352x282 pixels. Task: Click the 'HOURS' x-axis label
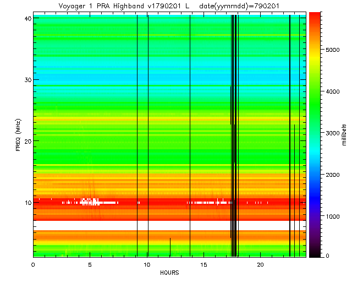(169, 273)
